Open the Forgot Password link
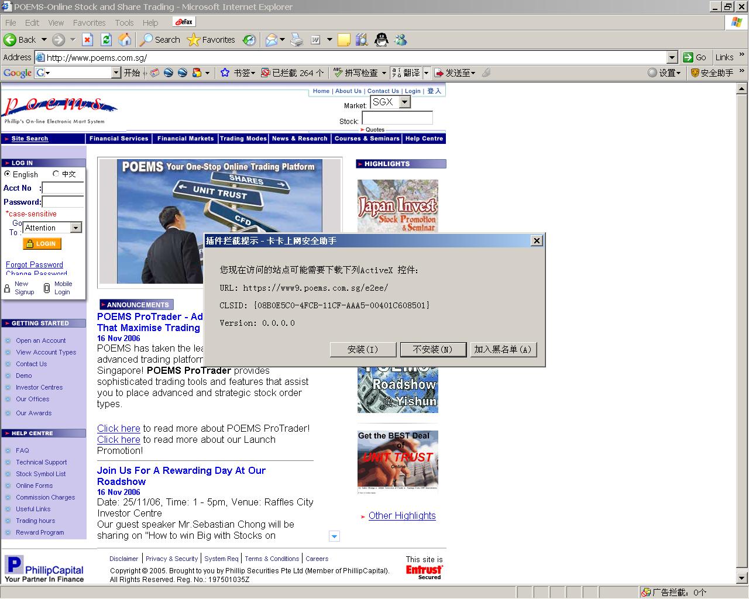The height and width of the screenshot is (599, 749). point(35,264)
